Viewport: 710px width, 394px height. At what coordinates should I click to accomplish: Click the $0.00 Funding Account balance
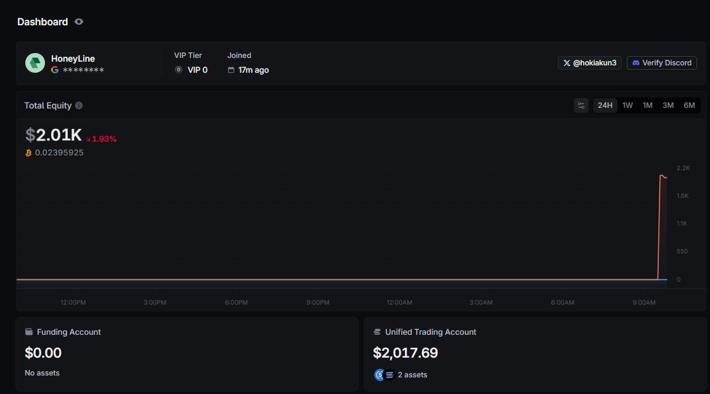(x=43, y=353)
